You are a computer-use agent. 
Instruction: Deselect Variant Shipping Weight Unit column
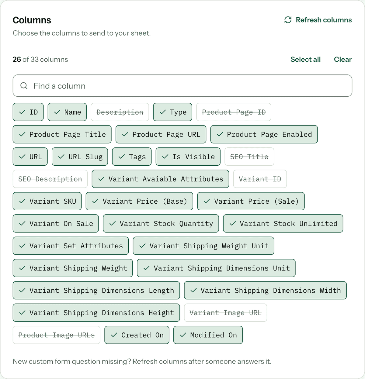click(203, 246)
